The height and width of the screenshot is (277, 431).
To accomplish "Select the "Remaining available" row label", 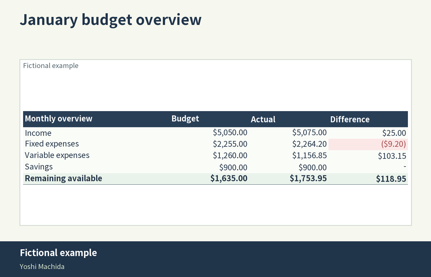I will [x=63, y=179].
